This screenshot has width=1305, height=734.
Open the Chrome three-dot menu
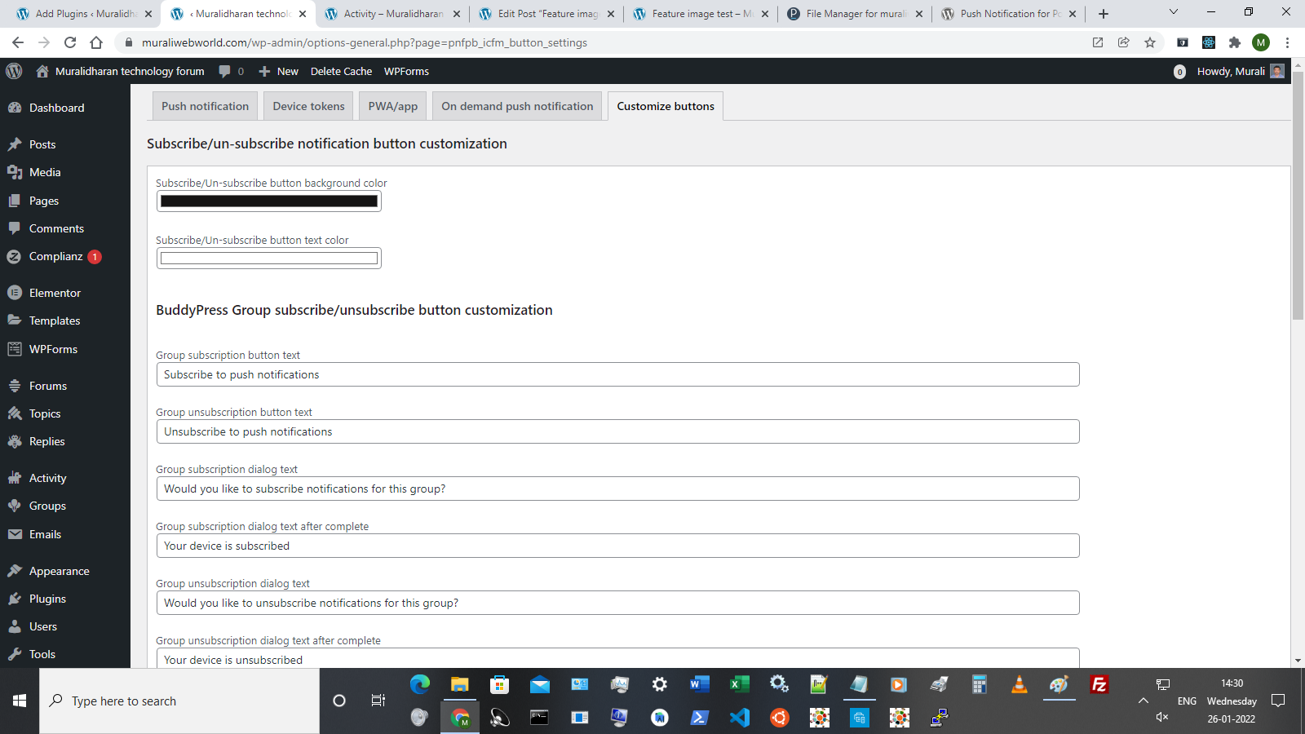click(x=1287, y=42)
